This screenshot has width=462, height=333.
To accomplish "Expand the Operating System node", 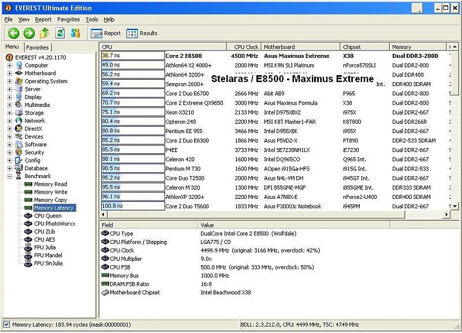I will [10, 82].
